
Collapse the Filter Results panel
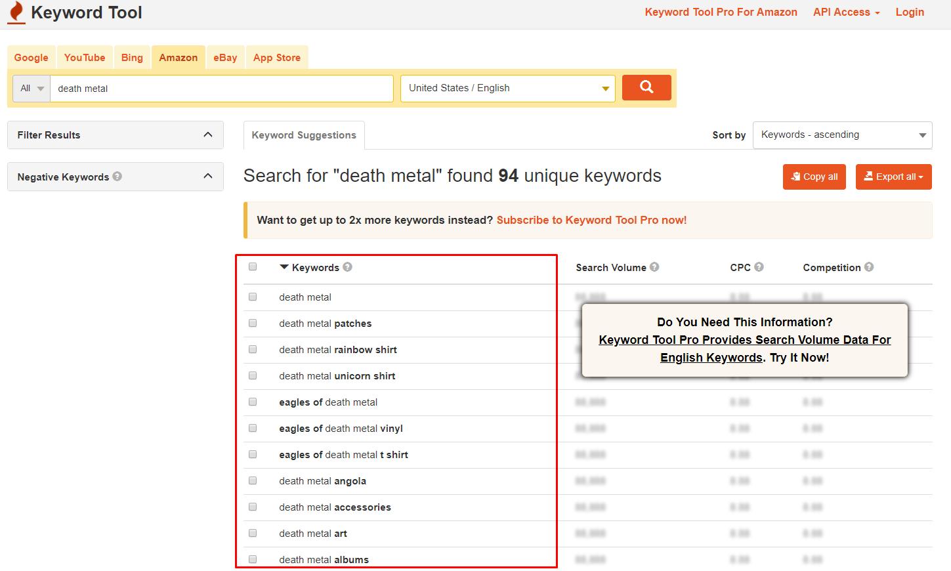click(x=116, y=135)
